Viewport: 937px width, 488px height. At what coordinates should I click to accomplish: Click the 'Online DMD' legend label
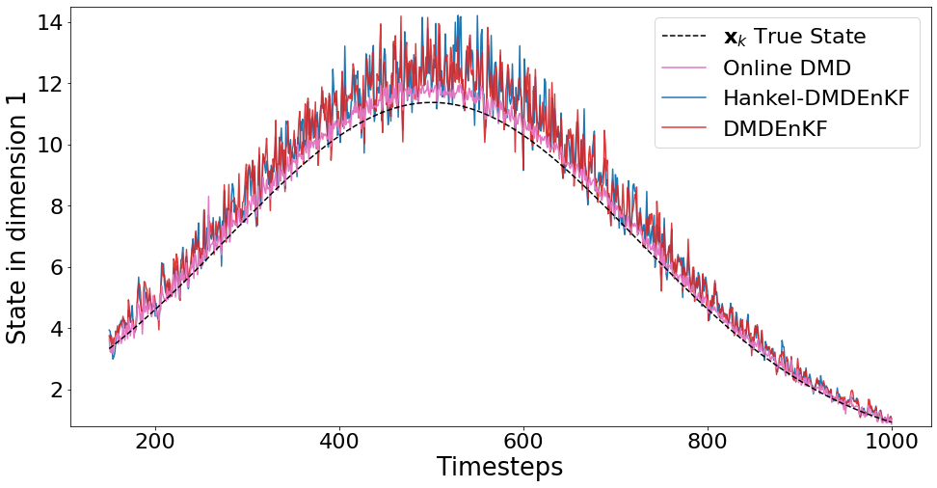(787, 68)
